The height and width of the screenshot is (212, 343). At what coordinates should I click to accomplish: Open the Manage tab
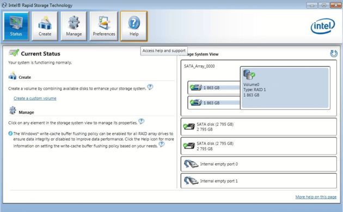[73, 26]
